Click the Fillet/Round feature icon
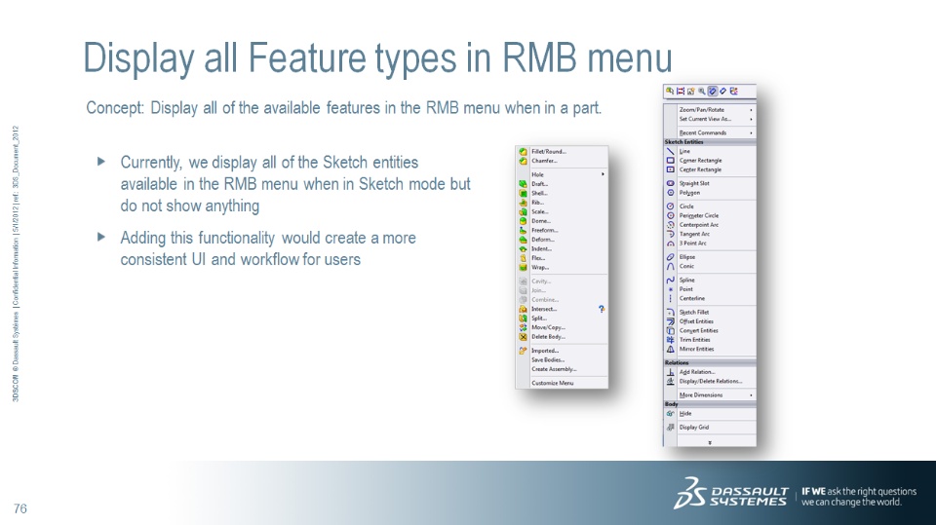Image resolution: width=936 pixels, height=525 pixels. click(x=523, y=152)
